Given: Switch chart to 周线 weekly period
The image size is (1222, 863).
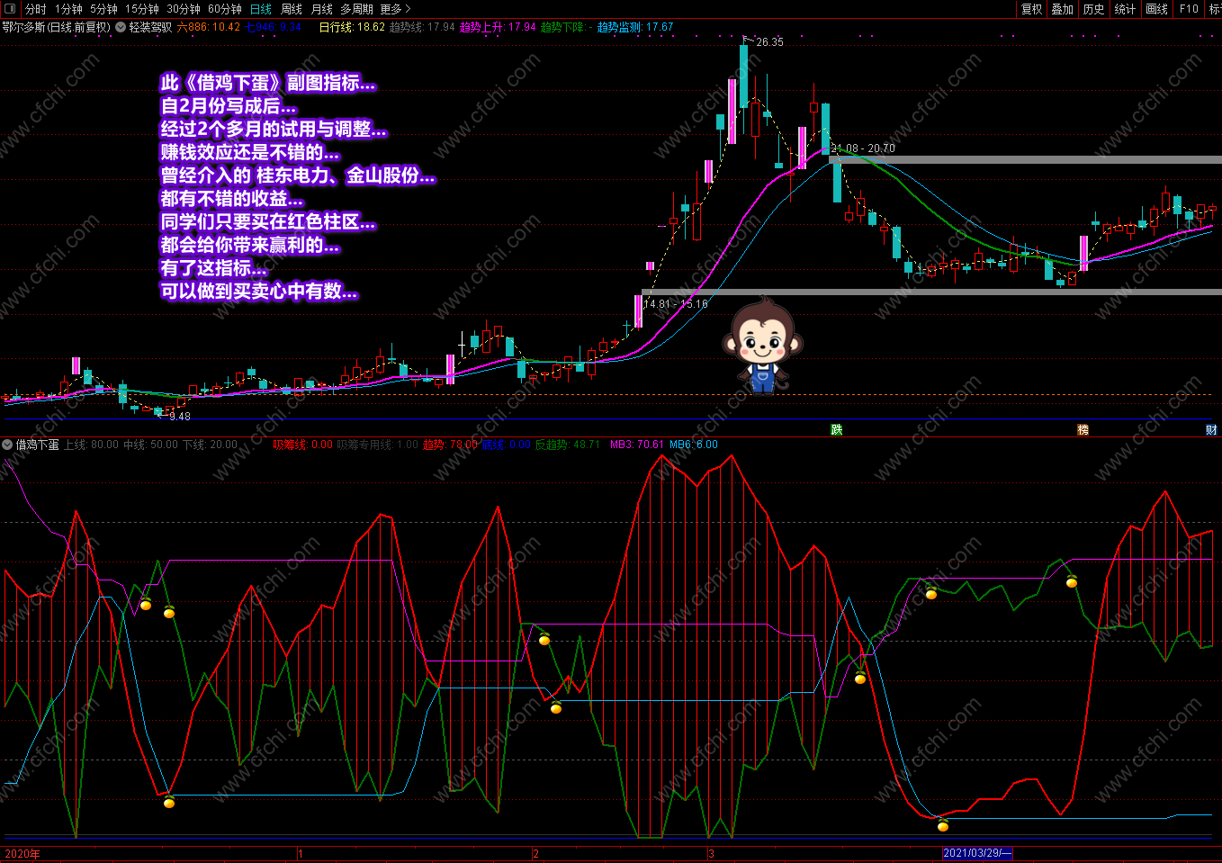Looking at the screenshot, I should coord(292,9).
